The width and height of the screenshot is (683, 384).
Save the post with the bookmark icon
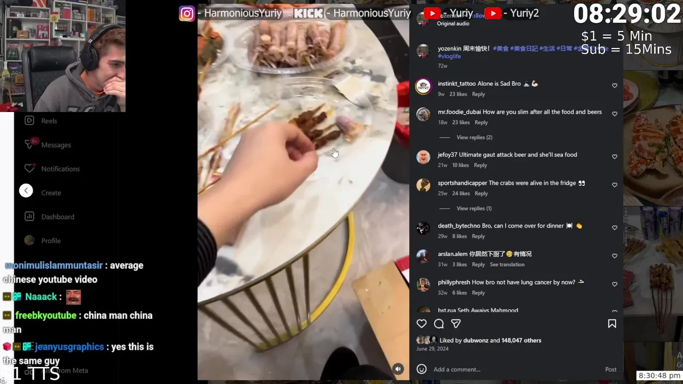click(x=612, y=324)
